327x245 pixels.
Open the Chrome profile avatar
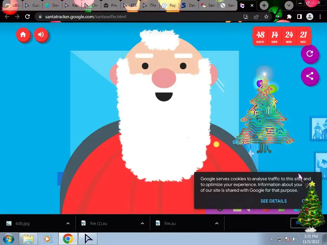click(x=310, y=17)
